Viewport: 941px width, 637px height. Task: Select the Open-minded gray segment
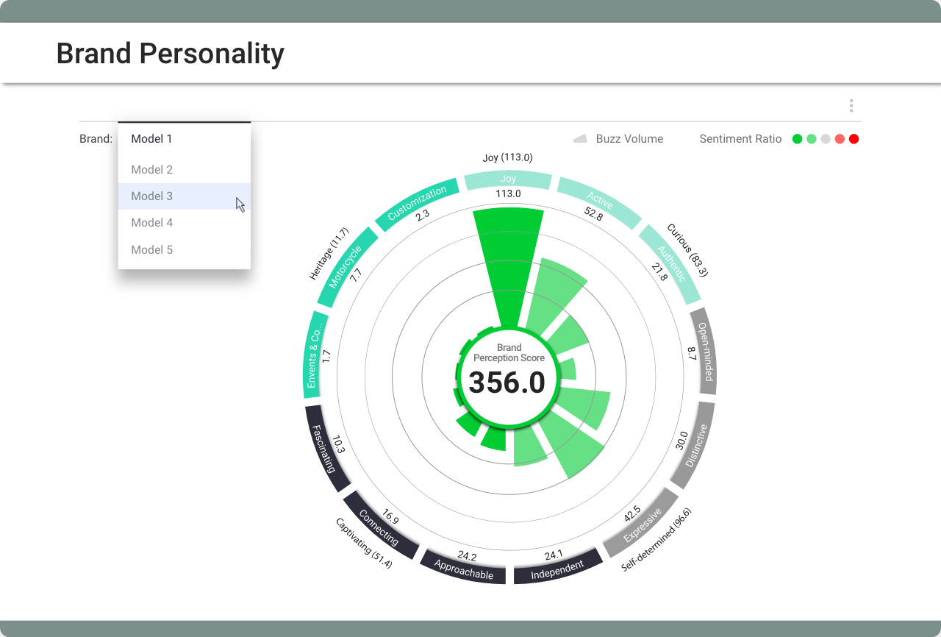pyautogui.click(x=704, y=352)
